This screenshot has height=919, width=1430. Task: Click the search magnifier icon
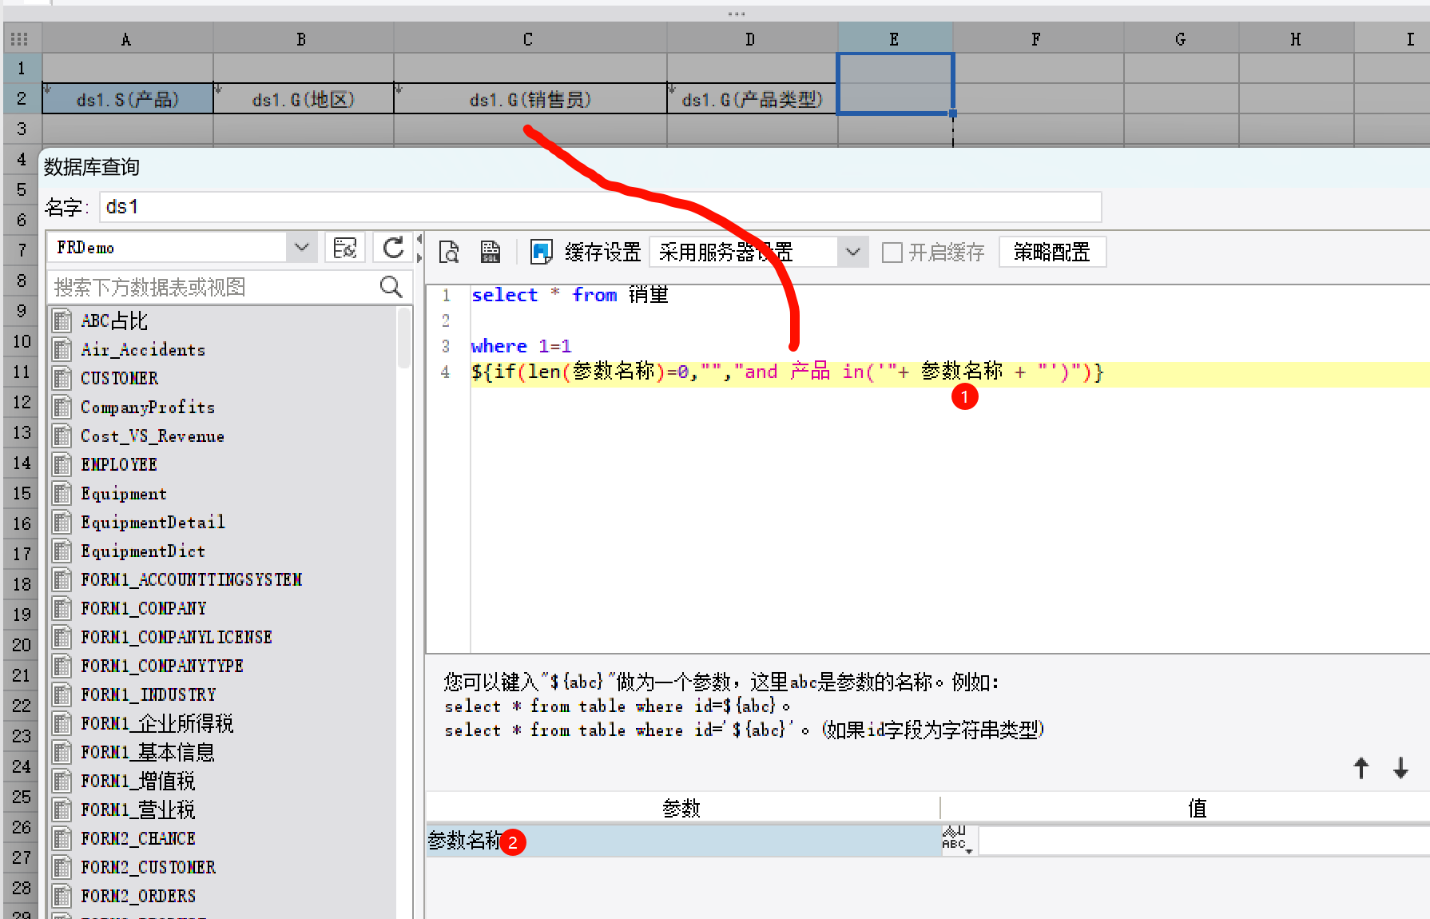click(x=391, y=286)
